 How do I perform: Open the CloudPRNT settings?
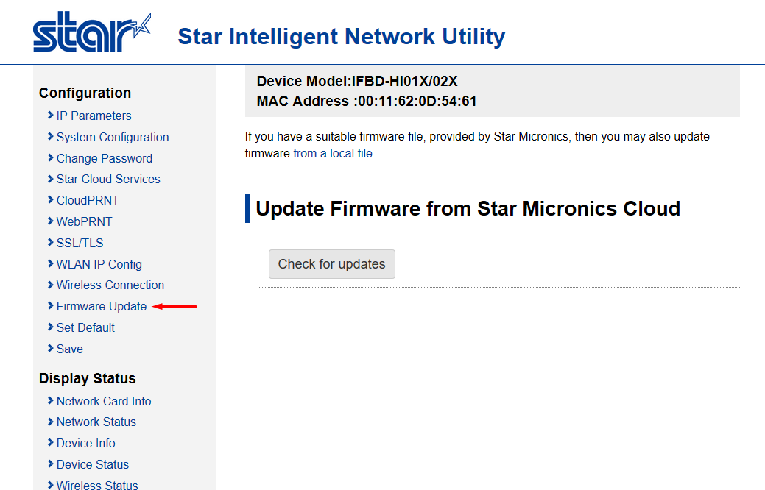coord(87,200)
